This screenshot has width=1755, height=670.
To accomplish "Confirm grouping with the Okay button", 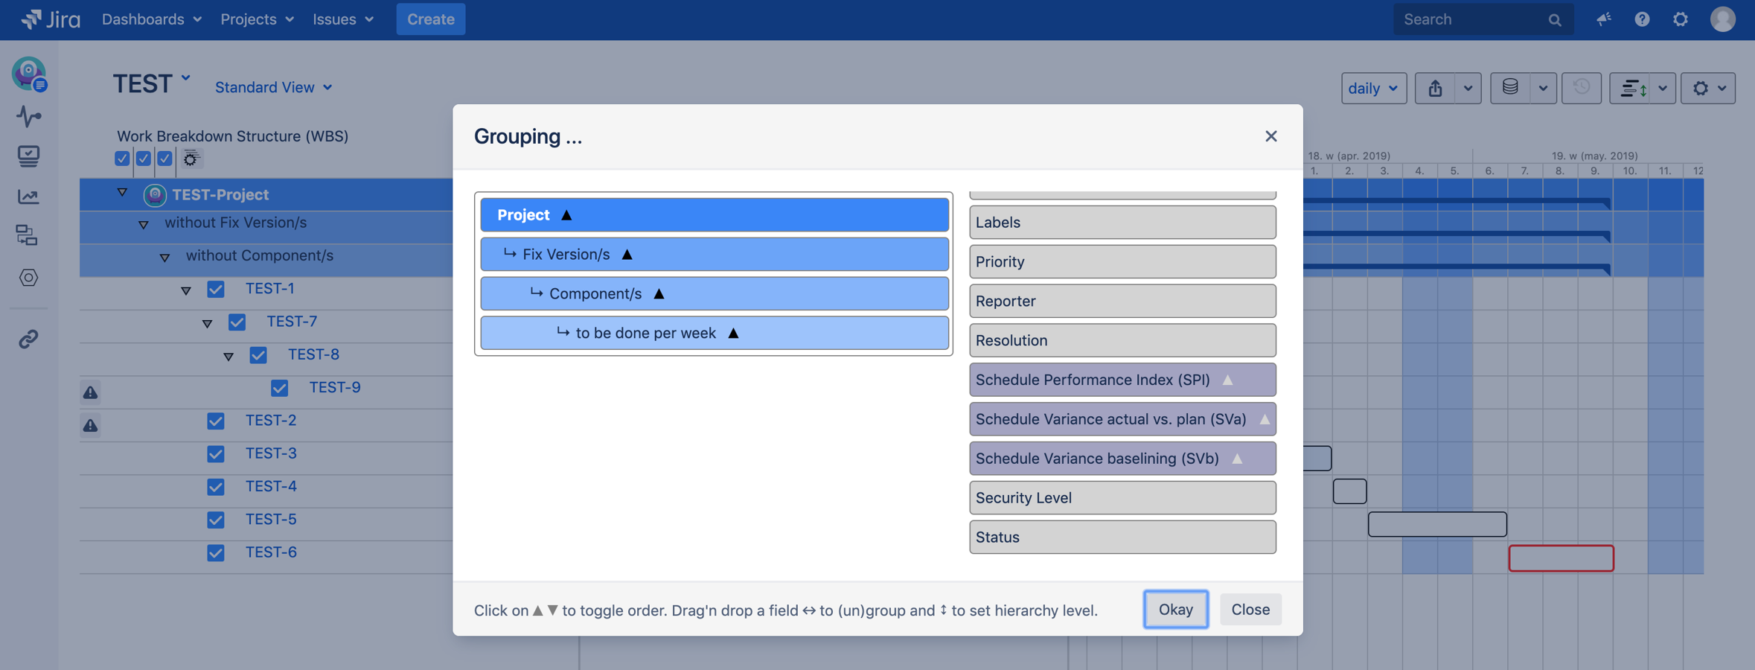I will [1174, 609].
